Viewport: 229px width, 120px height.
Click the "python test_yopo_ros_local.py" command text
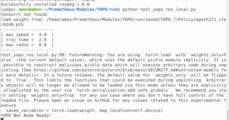(x=159, y=9)
